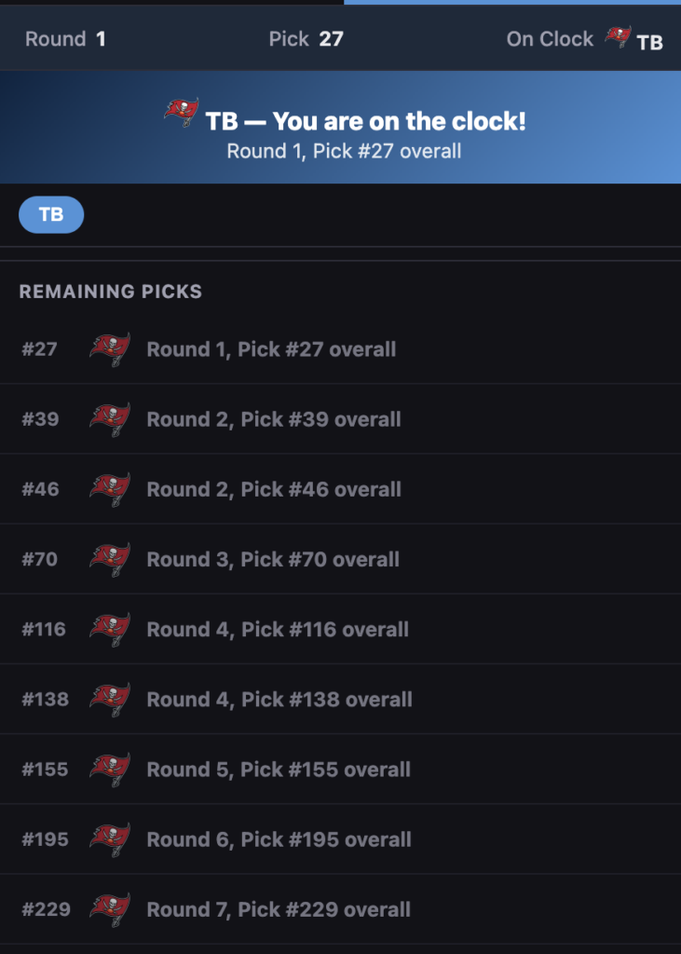The image size is (681, 954).
Task: Click the Buccaneers logo beside pick #39
Action: tap(110, 419)
